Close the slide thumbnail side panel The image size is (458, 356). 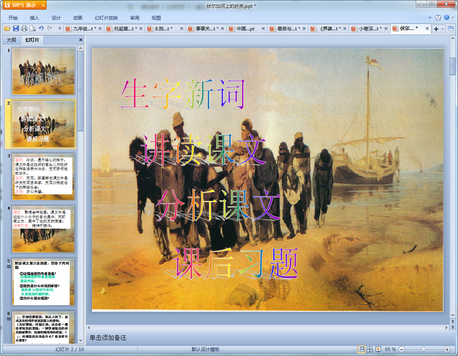[80, 40]
